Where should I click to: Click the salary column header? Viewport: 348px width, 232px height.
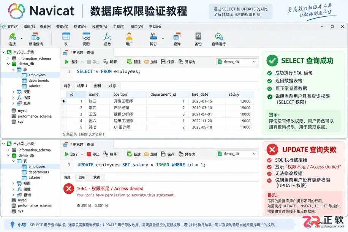pyautogui.click(x=239, y=95)
